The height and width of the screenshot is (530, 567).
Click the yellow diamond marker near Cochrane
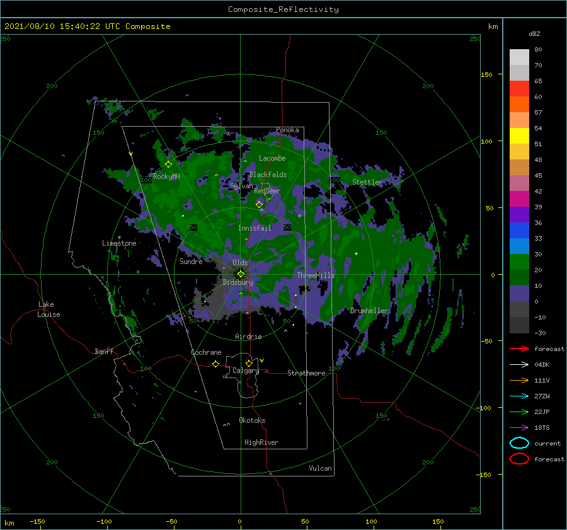pos(216,364)
